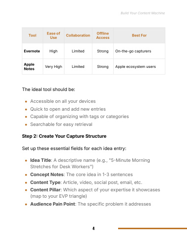Click the 'Build Your Content Machine' page header
This screenshot has height=242, width=187.
click(x=143, y=13)
